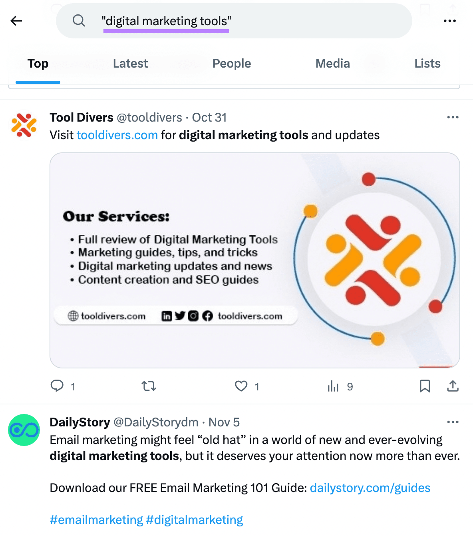Viewport: 473px width, 536px height.
Task: Open the search magnifier icon
Action: pos(79,20)
